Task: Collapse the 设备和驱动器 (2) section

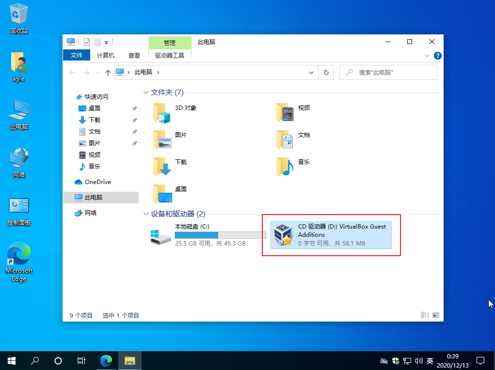Action: click(146, 214)
